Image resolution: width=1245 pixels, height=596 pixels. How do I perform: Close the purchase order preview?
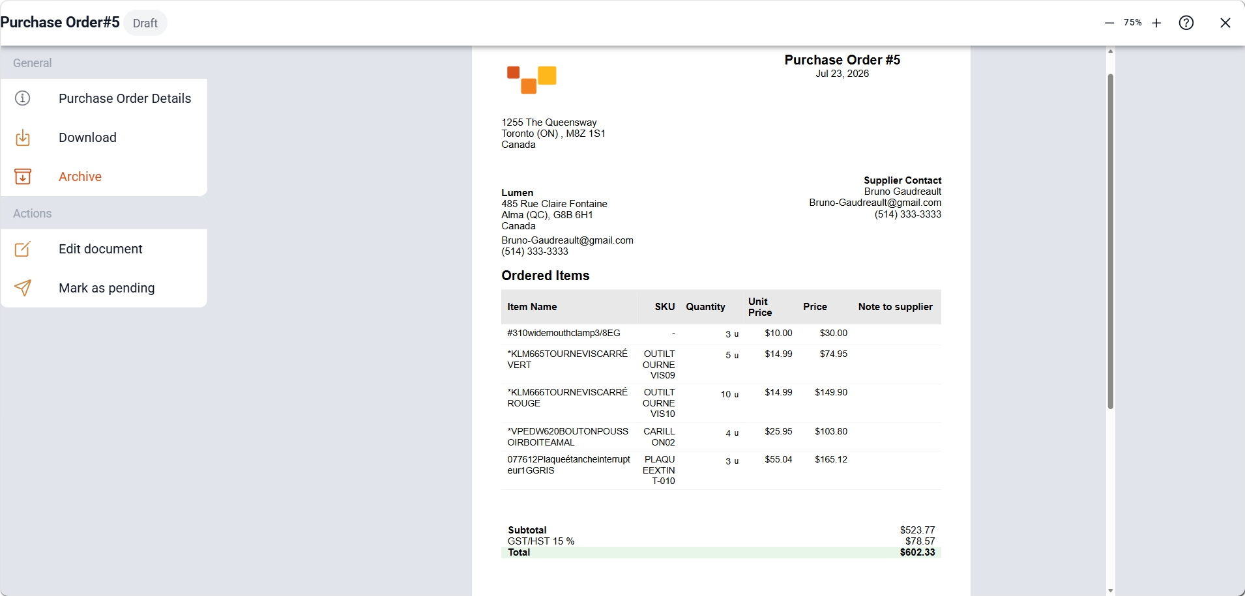tap(1225, 23)
